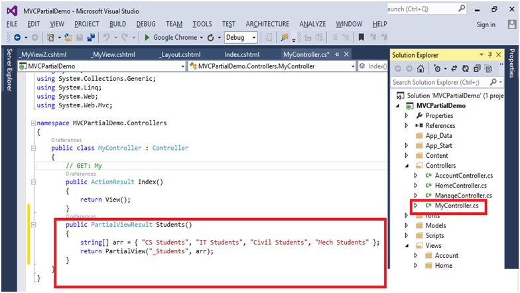Collapse the namespace MVCPartialDemo.Controllers code block
Screen dimensions: 520x293
(x=33, y=123)
